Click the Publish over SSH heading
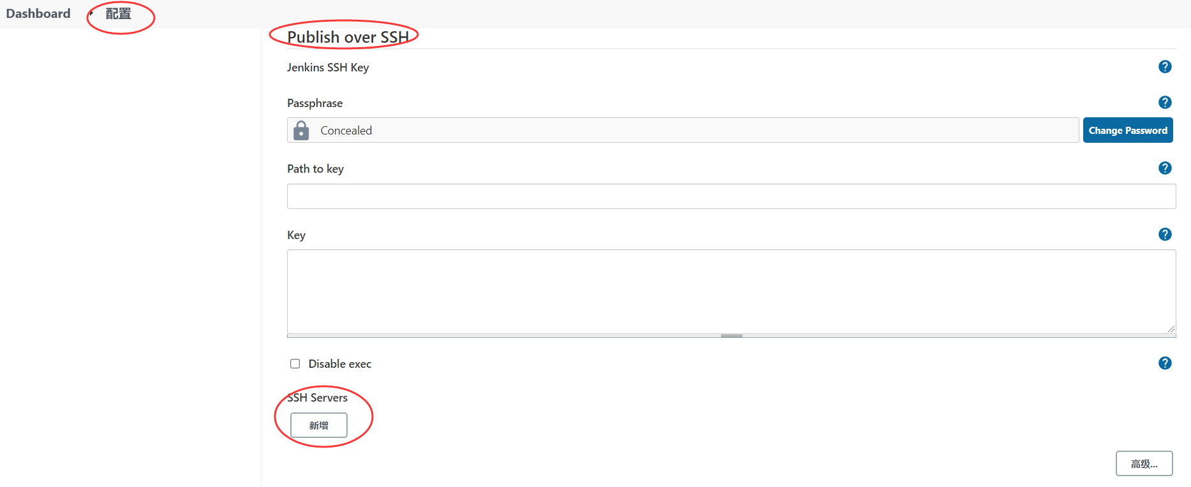Screen dimensions: 1191x487 click(348, 37)
